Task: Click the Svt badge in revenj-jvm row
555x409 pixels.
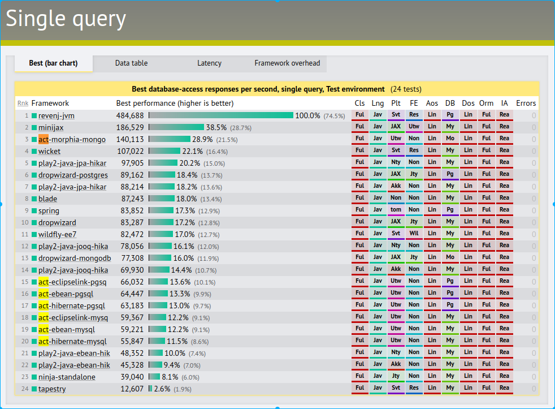Action: click(396, 115)
